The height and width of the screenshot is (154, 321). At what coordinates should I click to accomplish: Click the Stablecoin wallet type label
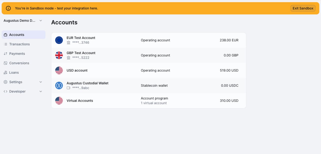click(x=154, y=85)
